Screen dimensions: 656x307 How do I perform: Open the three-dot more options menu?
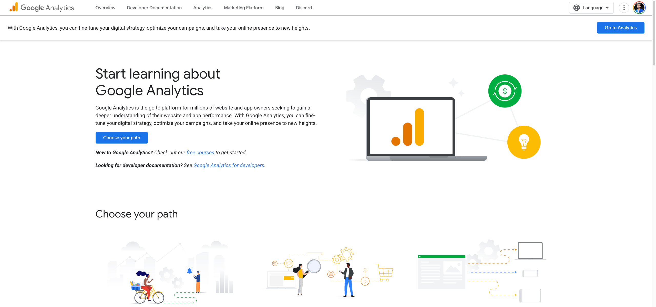pos(624,8)
